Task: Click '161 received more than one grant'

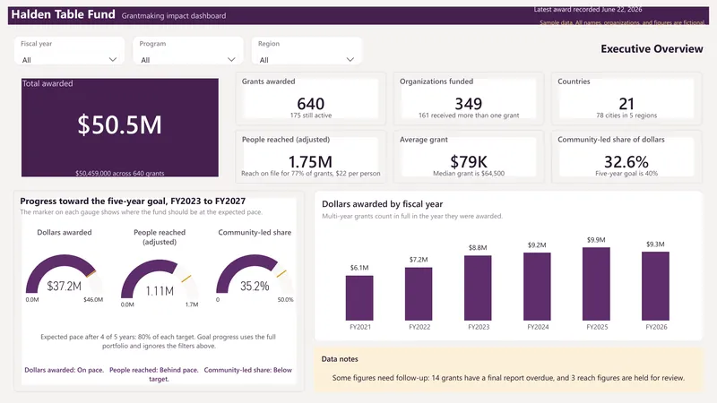Action: point(469,116)
